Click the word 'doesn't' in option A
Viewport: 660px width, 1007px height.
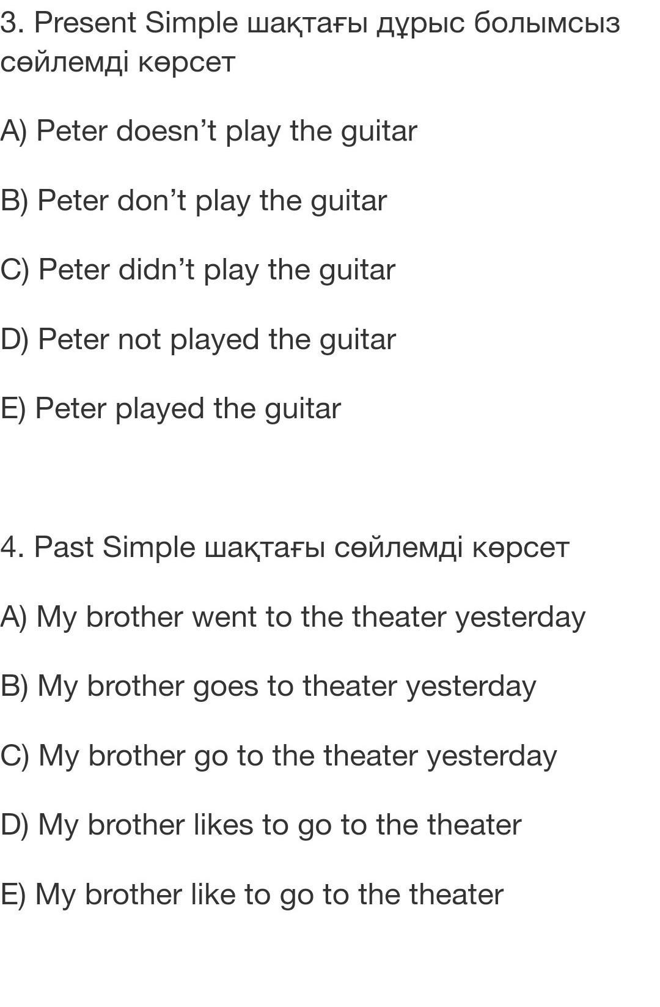pyautogui.click(x=166, y=131)
